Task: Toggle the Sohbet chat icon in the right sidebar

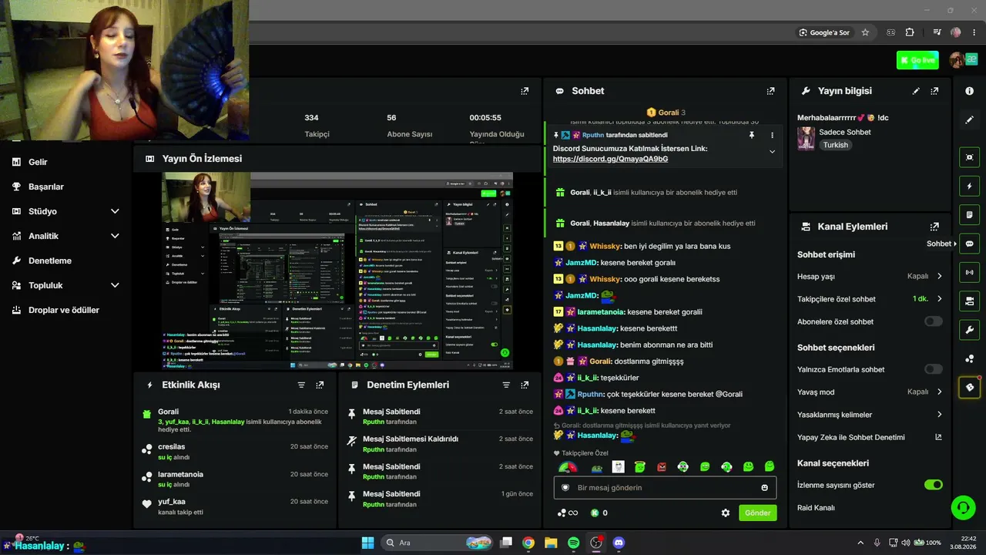Action: [969, 244]
